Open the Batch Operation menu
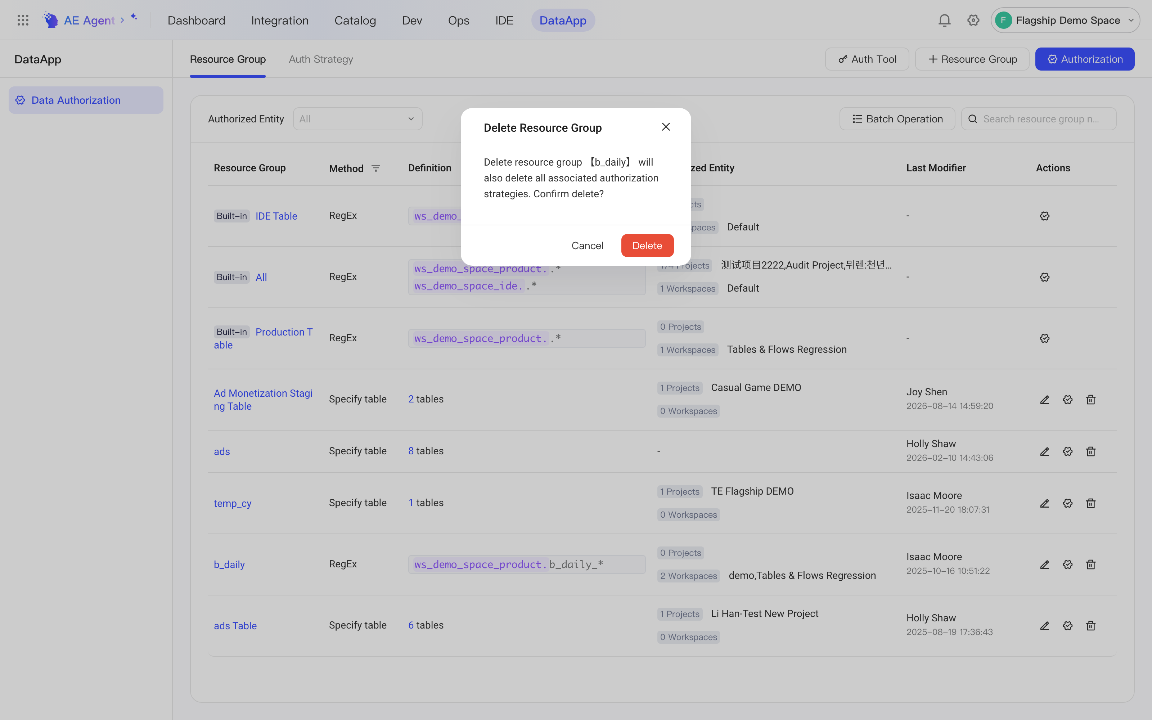Viewport: 1152px width, 720px height. (897, 118)
